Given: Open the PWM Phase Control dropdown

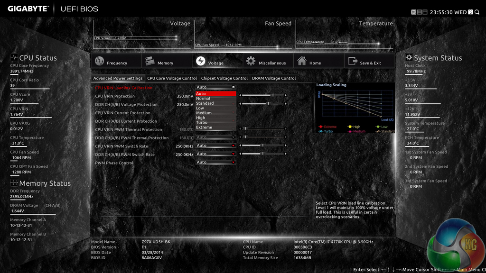Looking at the screenshot, I should (x=216, y=162).
